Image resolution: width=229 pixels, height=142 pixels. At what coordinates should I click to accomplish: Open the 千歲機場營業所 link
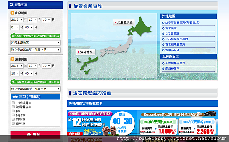[x=175, y=63]
